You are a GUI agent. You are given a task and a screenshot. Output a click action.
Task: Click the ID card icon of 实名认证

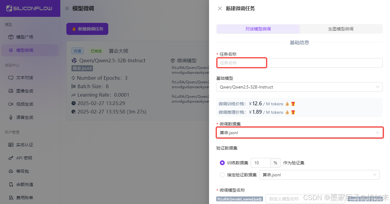[x=11, y=145]
